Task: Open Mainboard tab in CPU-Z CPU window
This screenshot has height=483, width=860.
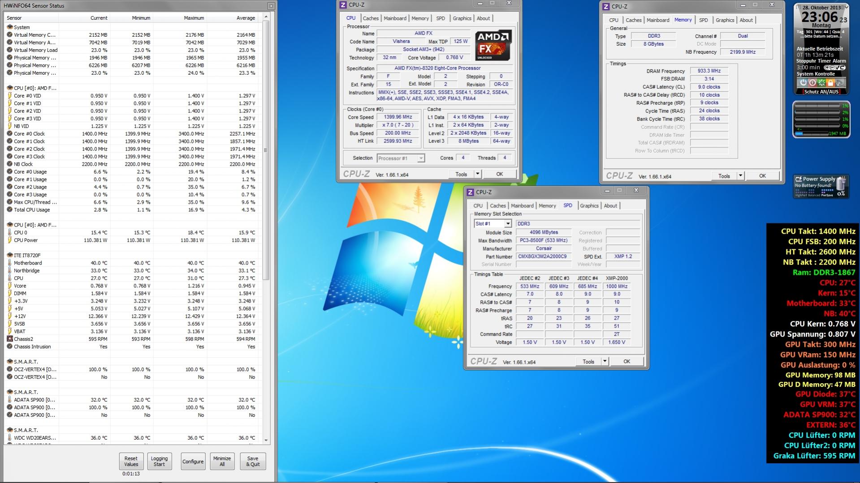Action: pos(395,18)
